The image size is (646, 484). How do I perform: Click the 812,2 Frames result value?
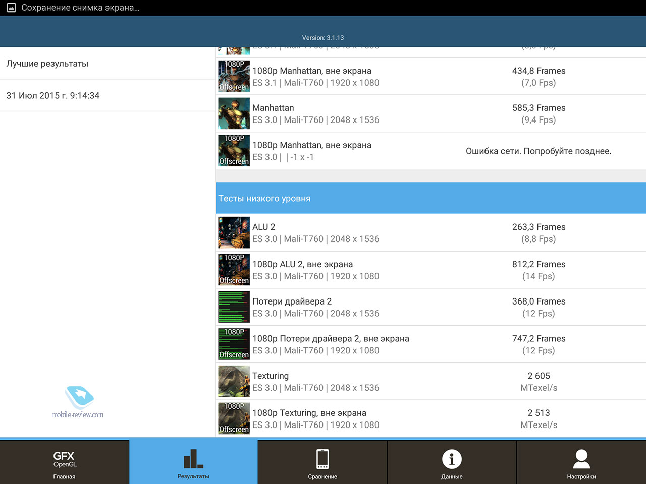pyautogui.click(x=539, y=264)
